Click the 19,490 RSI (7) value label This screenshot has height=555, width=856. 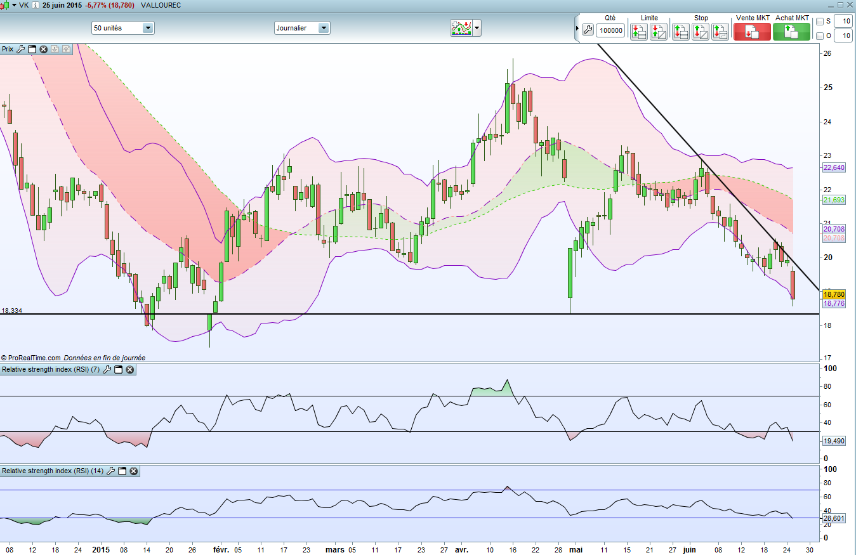(x=834, y=441)
